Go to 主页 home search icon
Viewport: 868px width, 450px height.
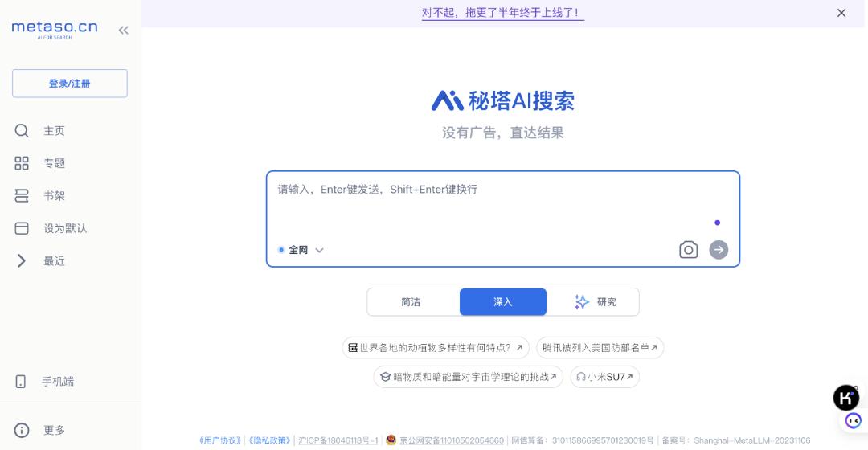pos(22,131)
